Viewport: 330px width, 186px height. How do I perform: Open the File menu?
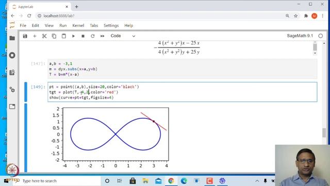(23, 25)
